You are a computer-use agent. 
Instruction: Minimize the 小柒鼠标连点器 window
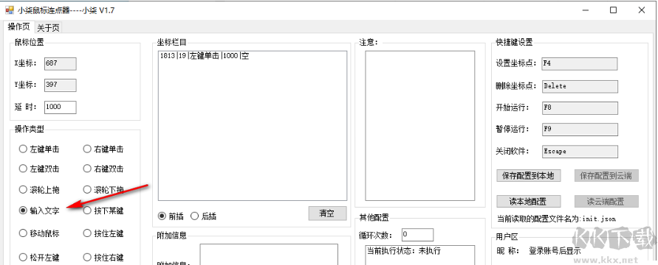[x=586, y=10]
